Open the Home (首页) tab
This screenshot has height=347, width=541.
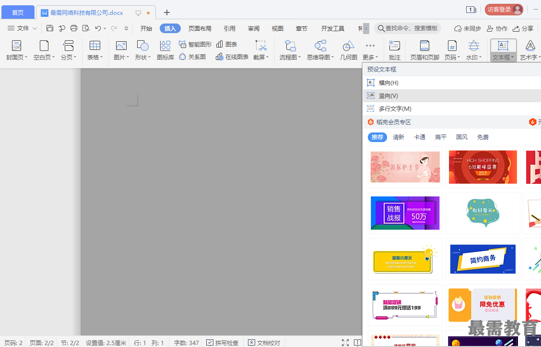[x=18, y=12]
